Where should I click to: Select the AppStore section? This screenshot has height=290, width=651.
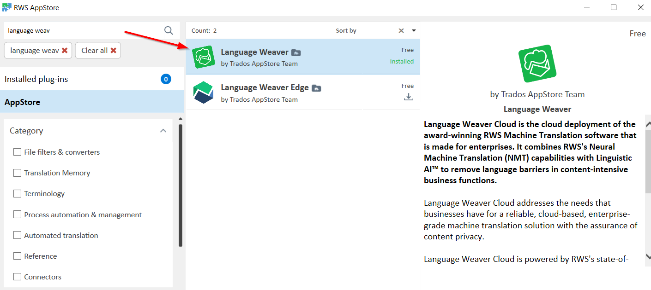(91, 102)
